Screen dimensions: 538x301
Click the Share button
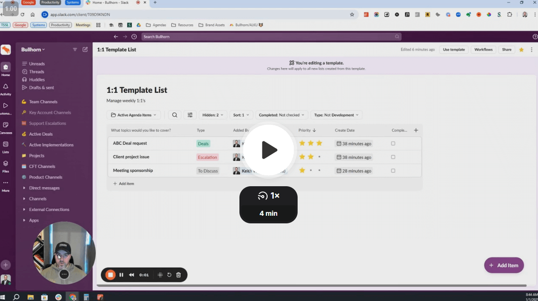pos(507,50)
